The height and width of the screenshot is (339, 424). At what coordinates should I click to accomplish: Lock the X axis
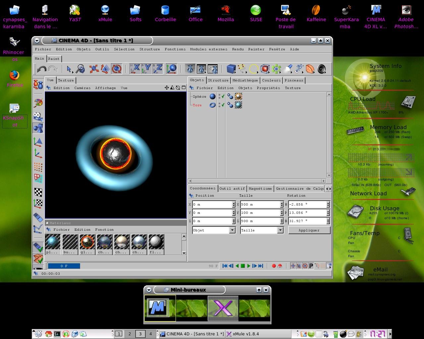click(135, 69)
